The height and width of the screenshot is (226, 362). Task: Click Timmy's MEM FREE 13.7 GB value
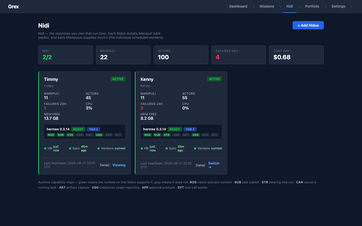51,118
